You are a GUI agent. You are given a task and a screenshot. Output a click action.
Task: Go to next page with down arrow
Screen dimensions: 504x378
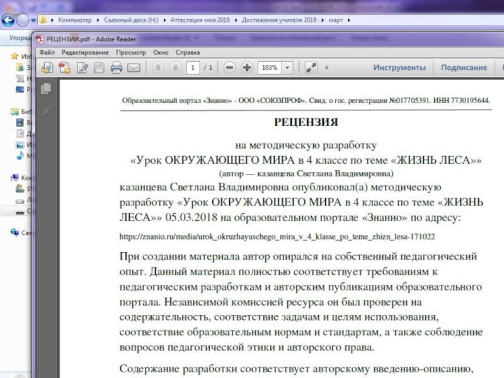tap(175, 67)
